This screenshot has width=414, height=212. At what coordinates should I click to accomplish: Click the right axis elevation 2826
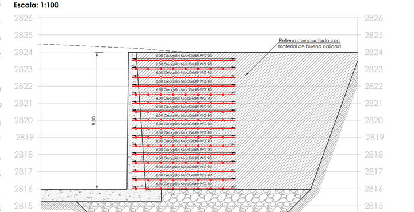[373, 18]
